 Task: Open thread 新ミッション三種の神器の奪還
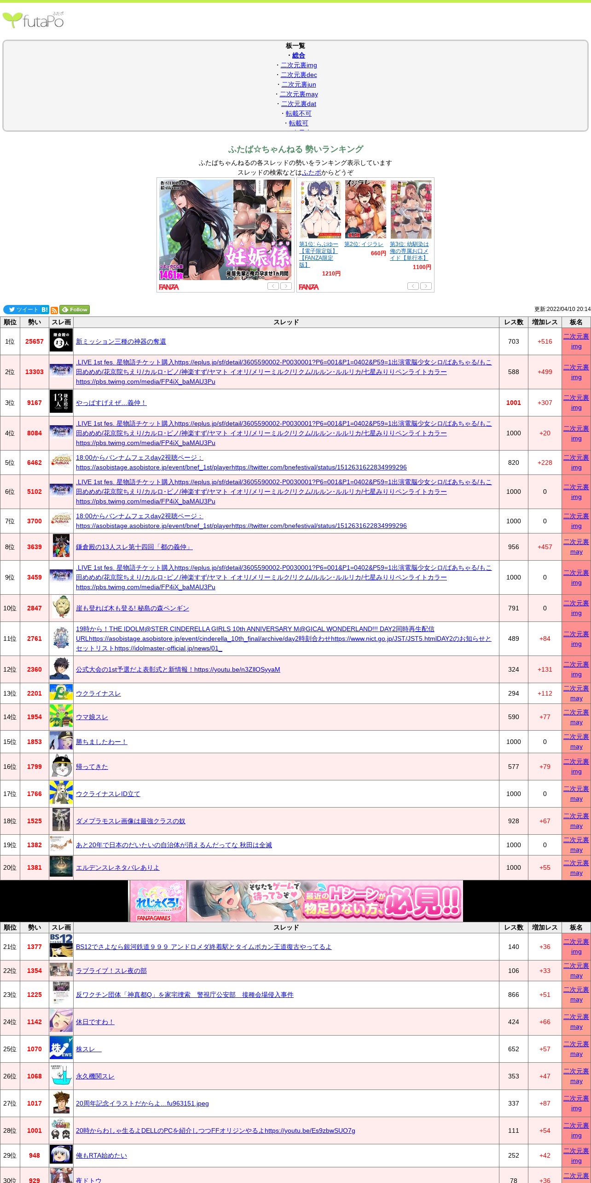tap(121, 341)
